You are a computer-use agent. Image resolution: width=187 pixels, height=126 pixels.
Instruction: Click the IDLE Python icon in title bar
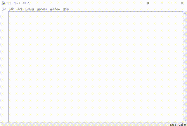point(4,3)
